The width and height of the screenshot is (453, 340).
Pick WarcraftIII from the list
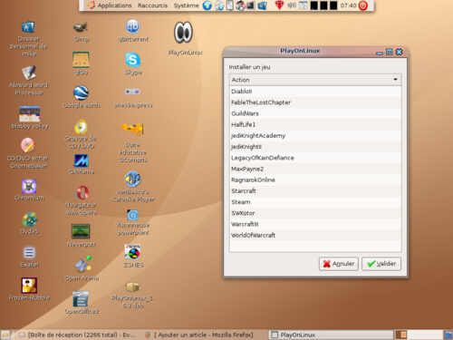point(315,224)
